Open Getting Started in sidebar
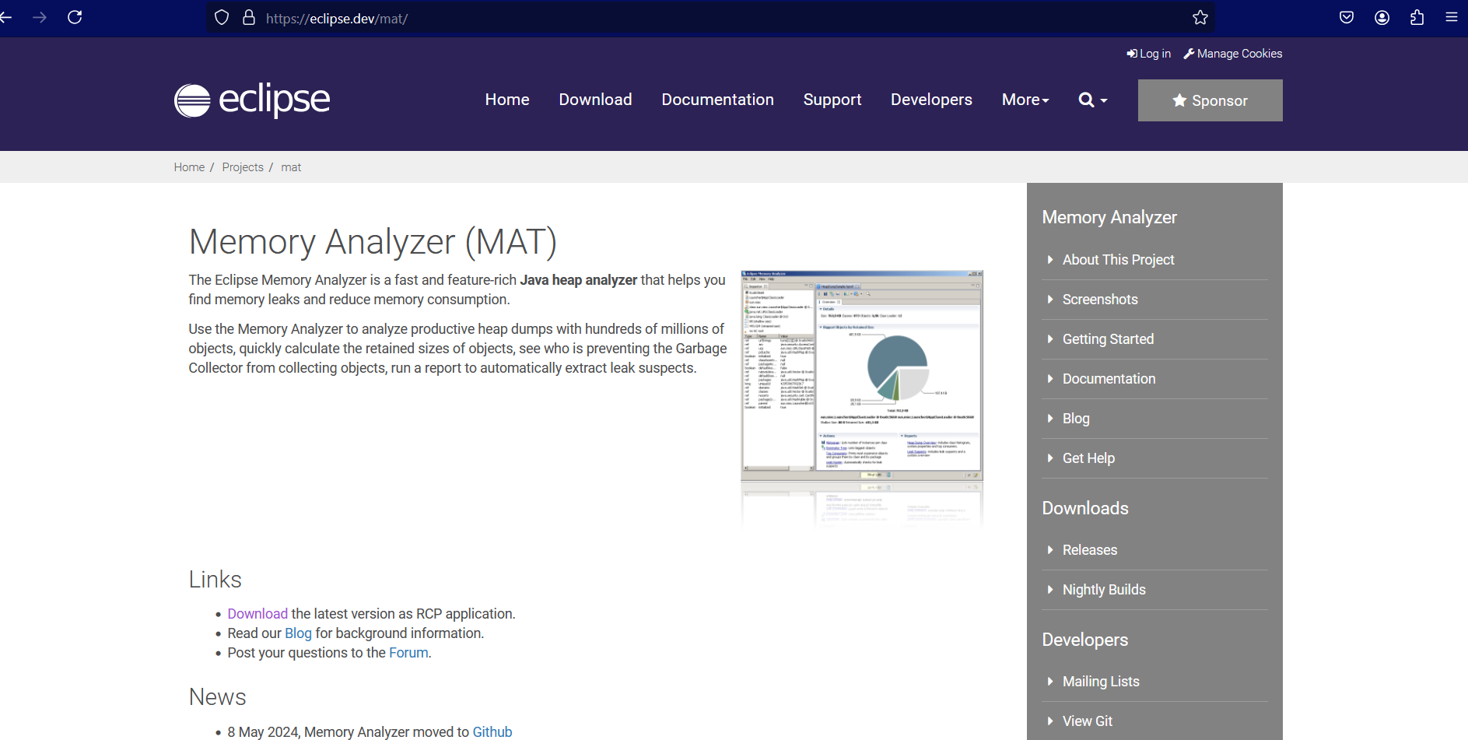The height and width of the screenshot is (740, 1468). 1108,339
